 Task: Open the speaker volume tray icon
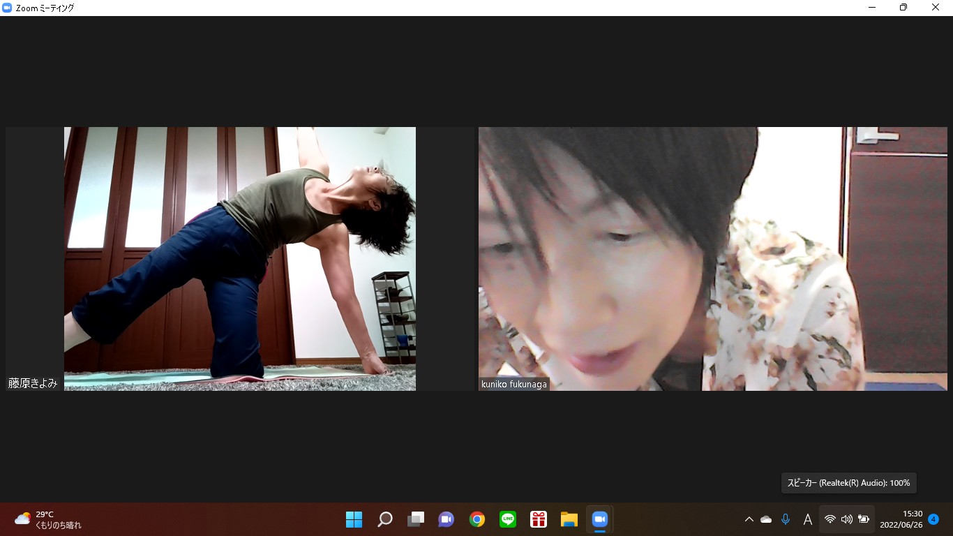point(846,519)
